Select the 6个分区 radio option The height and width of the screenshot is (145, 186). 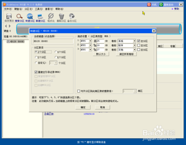(56, 57)
